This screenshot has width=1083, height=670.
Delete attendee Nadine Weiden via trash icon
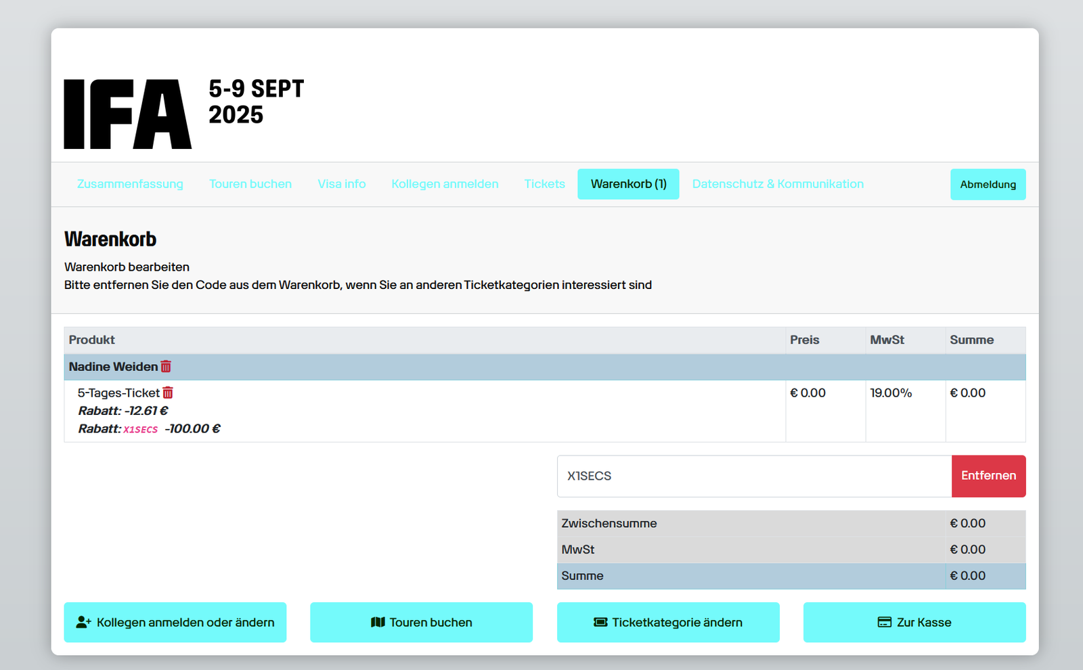click(x=166, y=366)
